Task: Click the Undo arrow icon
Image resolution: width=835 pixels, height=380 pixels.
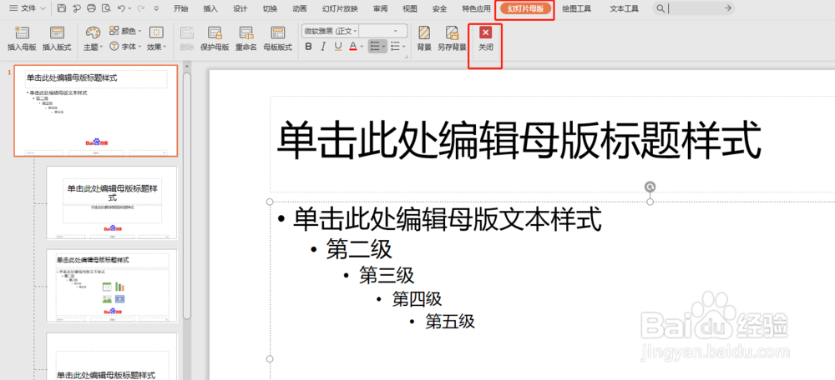Action: (x=121, y=8)
